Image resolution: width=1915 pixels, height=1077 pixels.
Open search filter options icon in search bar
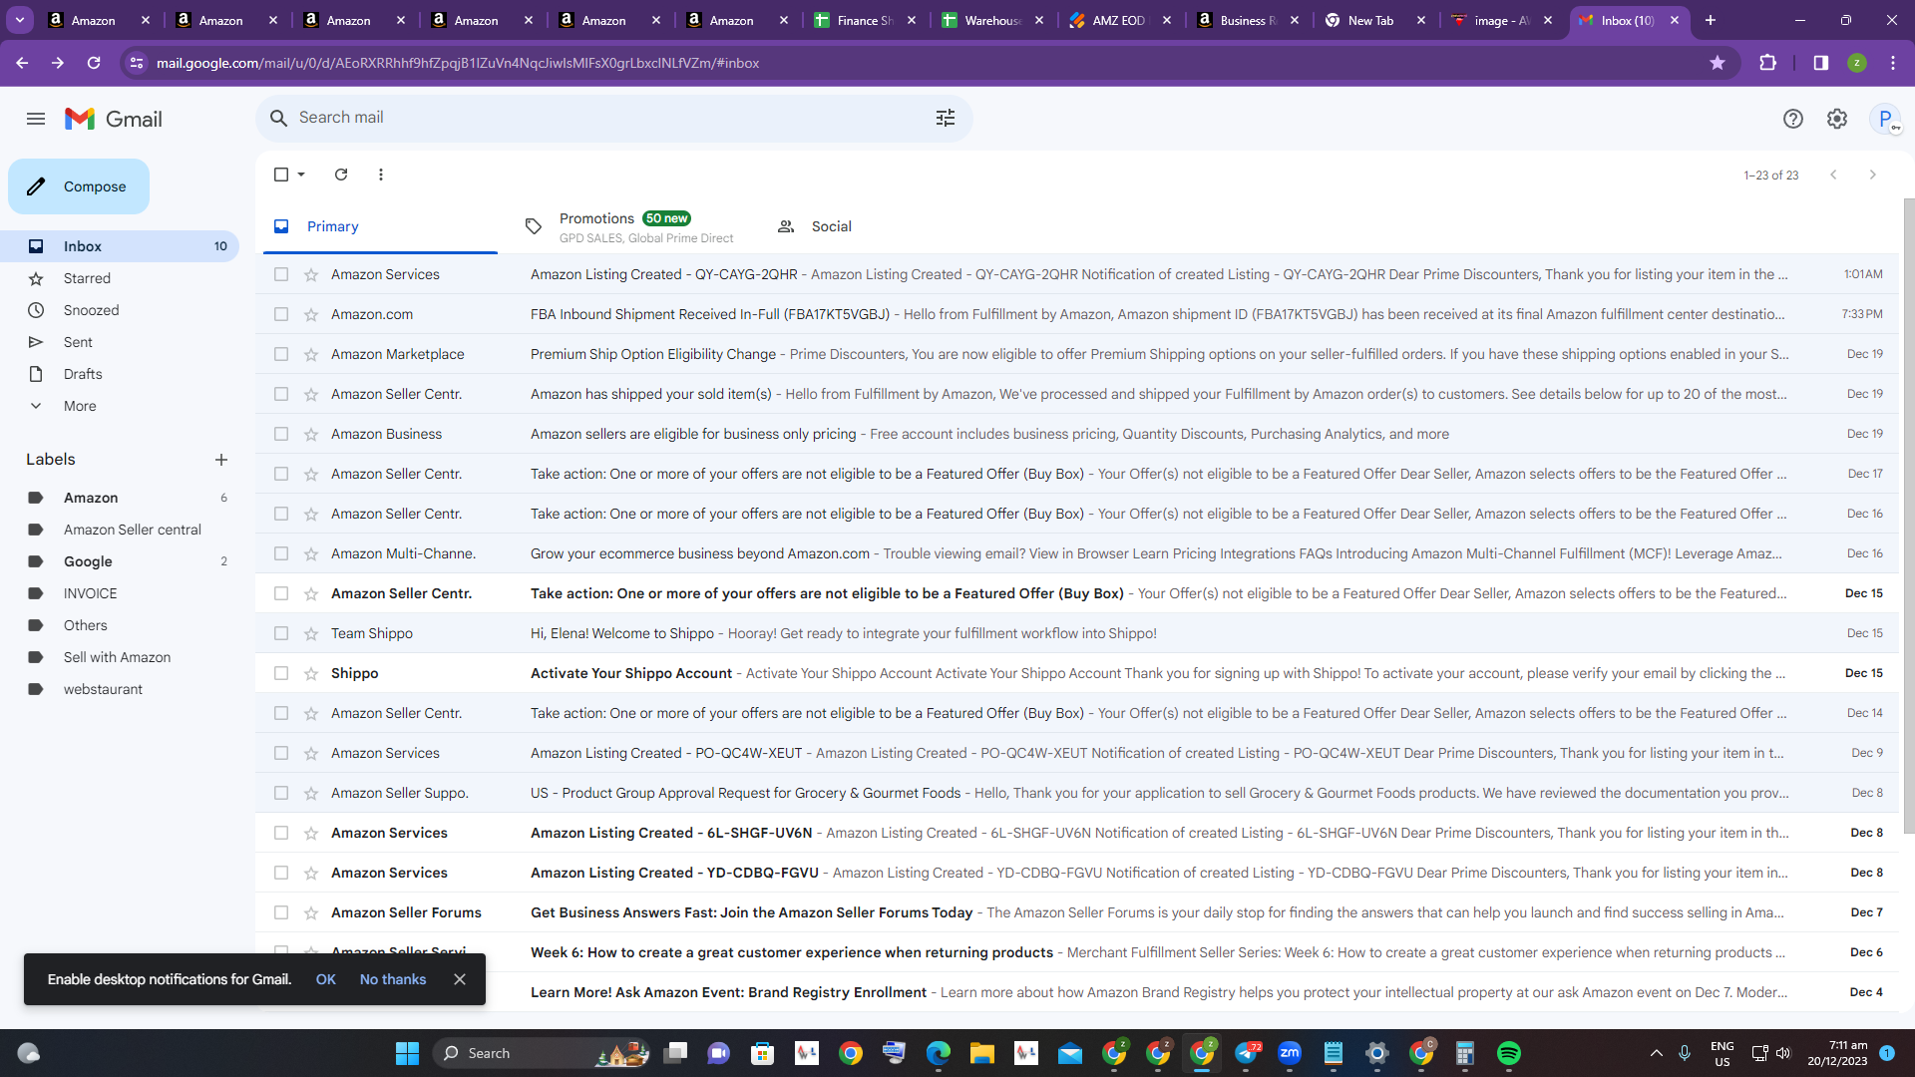945,118
